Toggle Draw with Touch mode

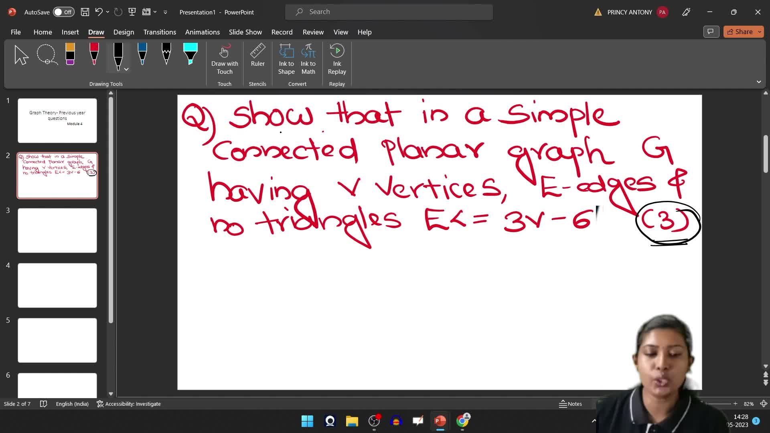coord(225,59)
